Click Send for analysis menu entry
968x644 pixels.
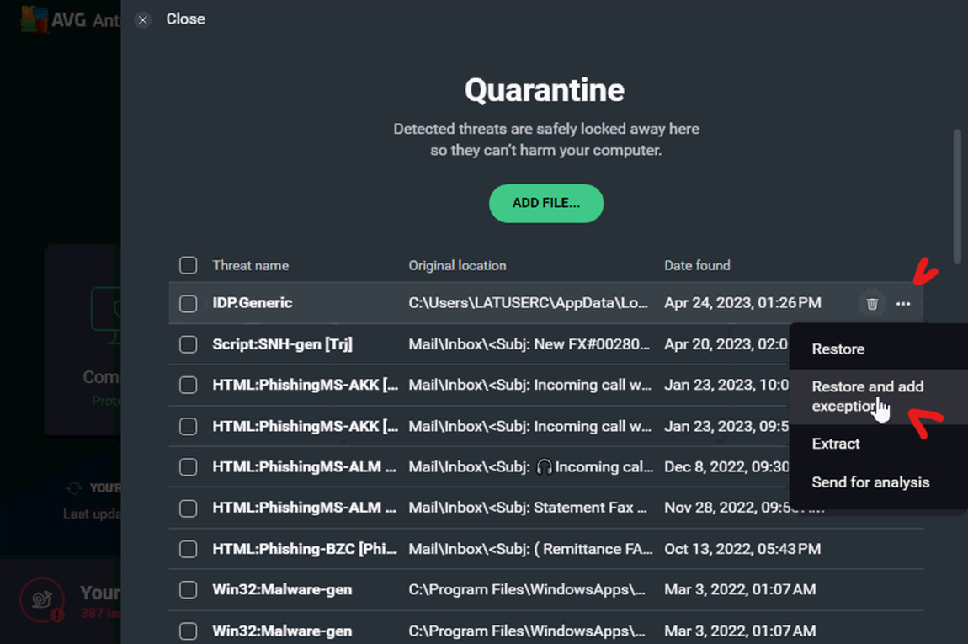point(870,482)
